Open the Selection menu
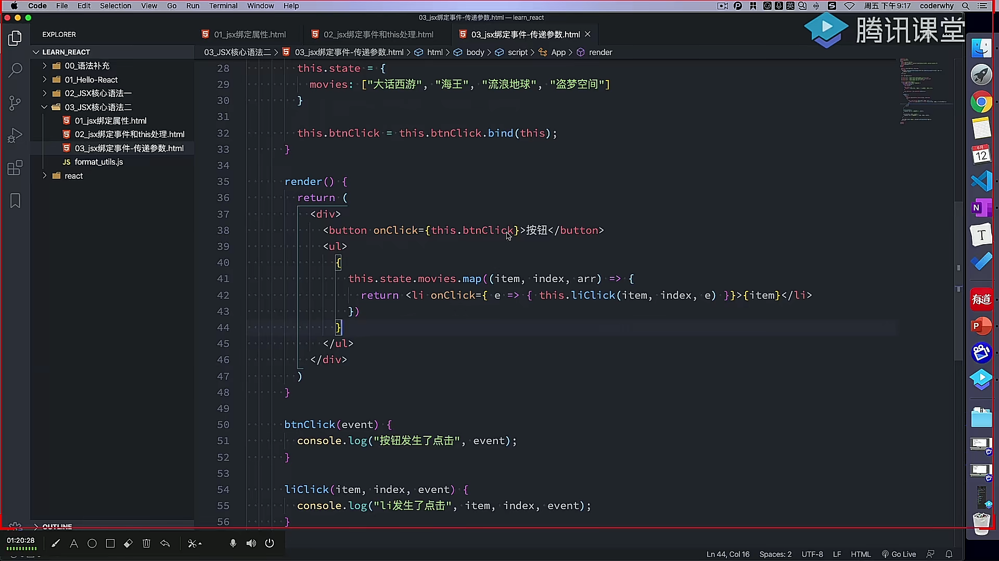Viewport: 999px width, 561px height. [116, 6]
